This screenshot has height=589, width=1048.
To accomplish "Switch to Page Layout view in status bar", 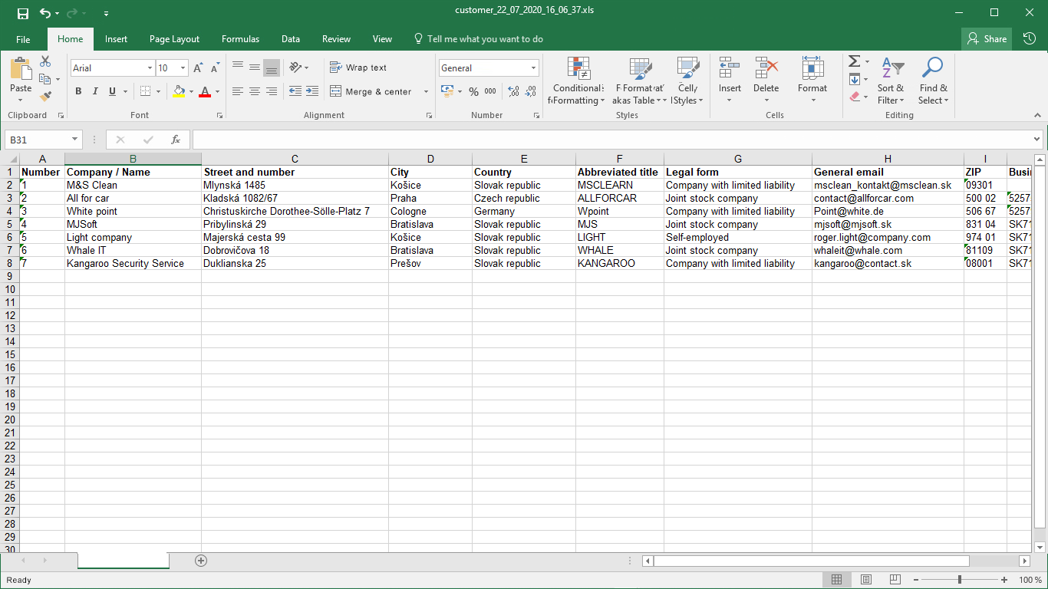I will (x=865, y=580).
